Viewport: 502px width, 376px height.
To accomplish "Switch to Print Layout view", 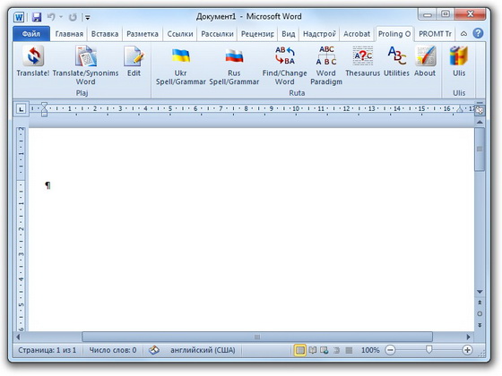I will pyautogui.click(x=300, y=350).
